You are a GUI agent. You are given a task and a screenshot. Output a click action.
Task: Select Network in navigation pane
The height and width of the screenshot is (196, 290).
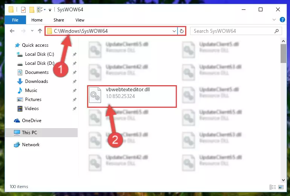point(31,145)
